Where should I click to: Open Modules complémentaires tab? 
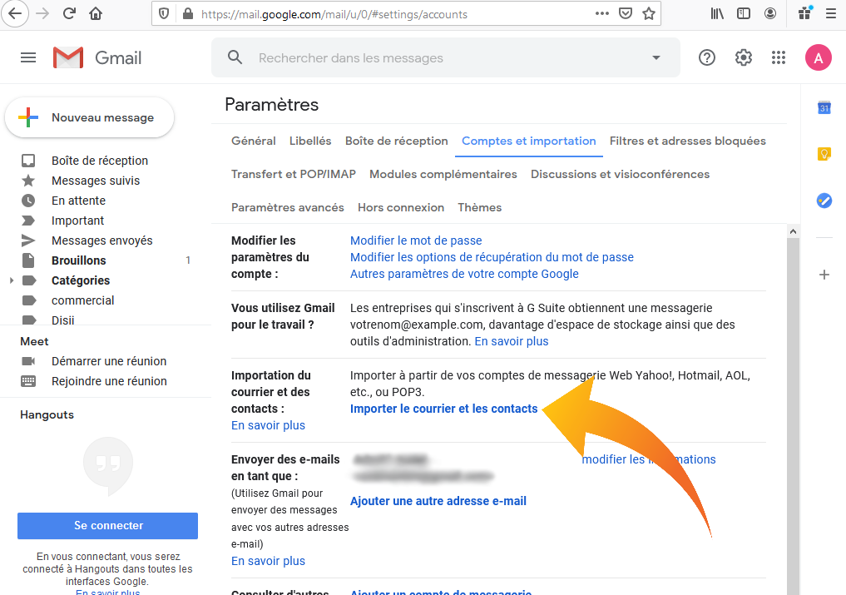tap(443, 175)
